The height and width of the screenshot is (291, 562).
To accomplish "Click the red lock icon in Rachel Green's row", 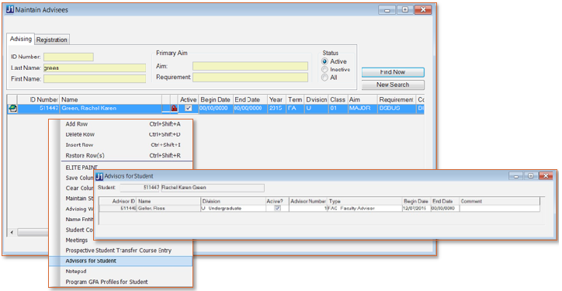I will 174,109.
